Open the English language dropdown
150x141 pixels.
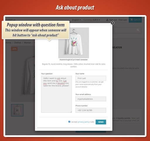pyautogui.click(x=76, y=20)
